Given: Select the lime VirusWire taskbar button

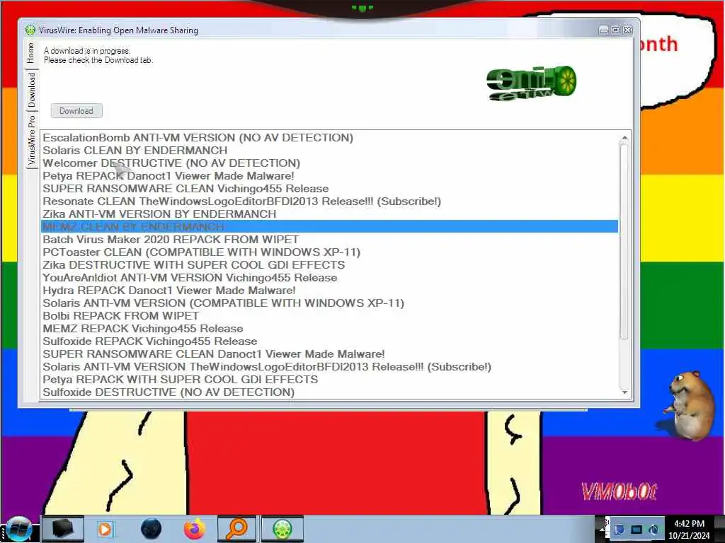Looking at the screenshot, I should coord(282,529).
